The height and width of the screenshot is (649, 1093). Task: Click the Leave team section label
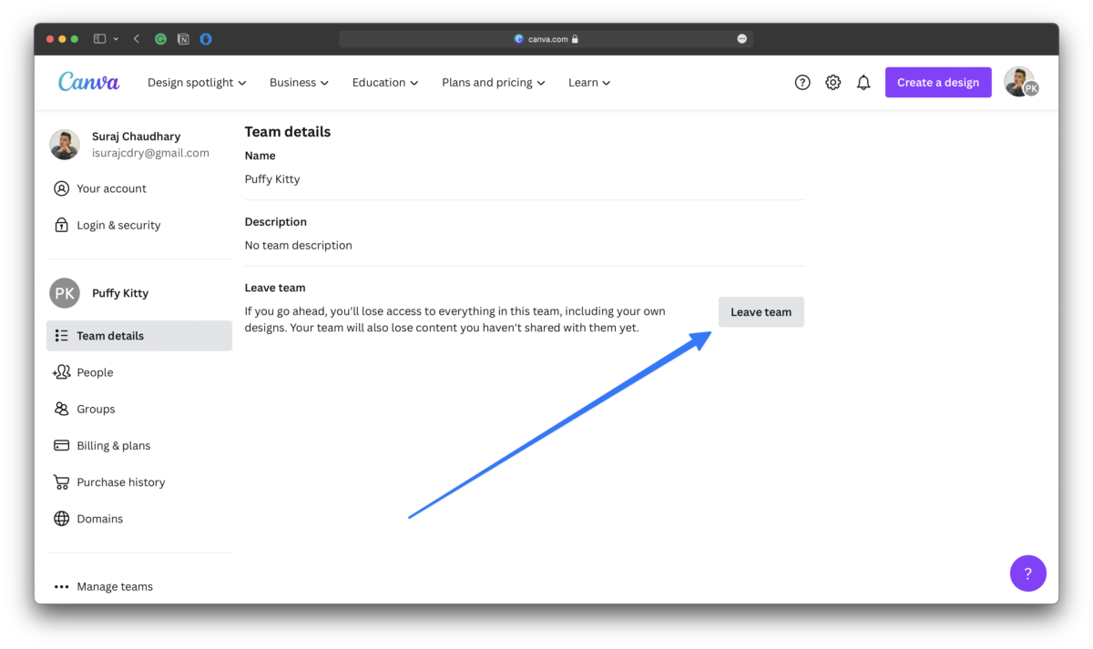pyautogui.click(x=275, y=288)
